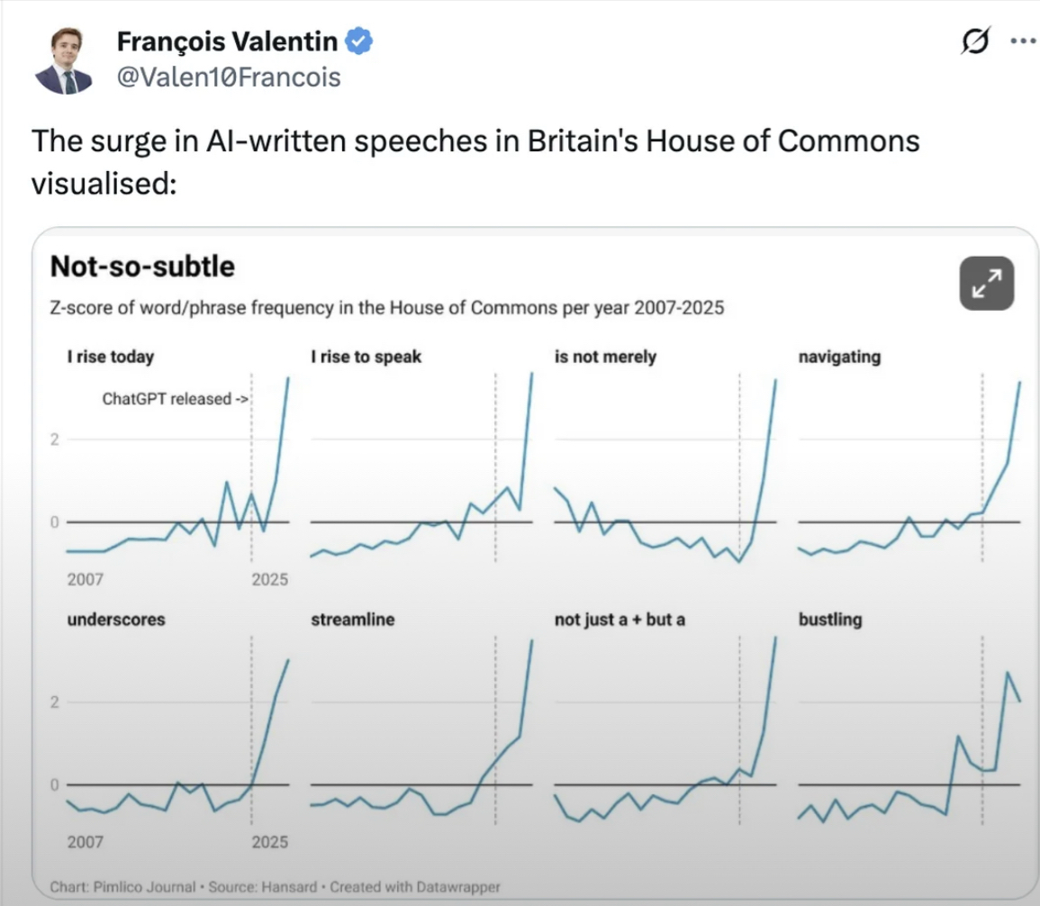1040x906 pixels.
Task: Open the @Valen10Francois handle link
Action: tap(229, 77)
